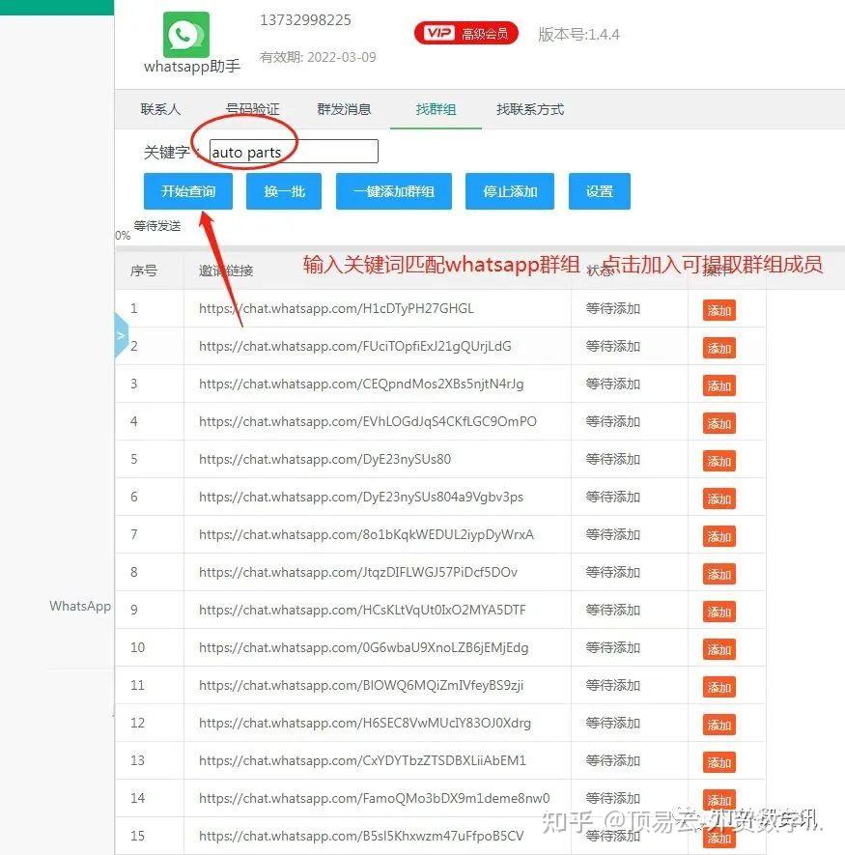Open invite link ending HCsKLtVqUt0IxO2MYA5DTF

pyautogui.click(x=362, y=610)
